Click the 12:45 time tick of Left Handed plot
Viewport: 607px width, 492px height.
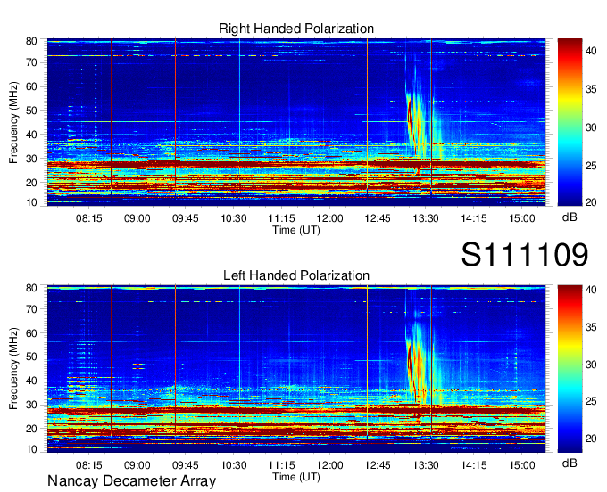click(x=378, y=465)
